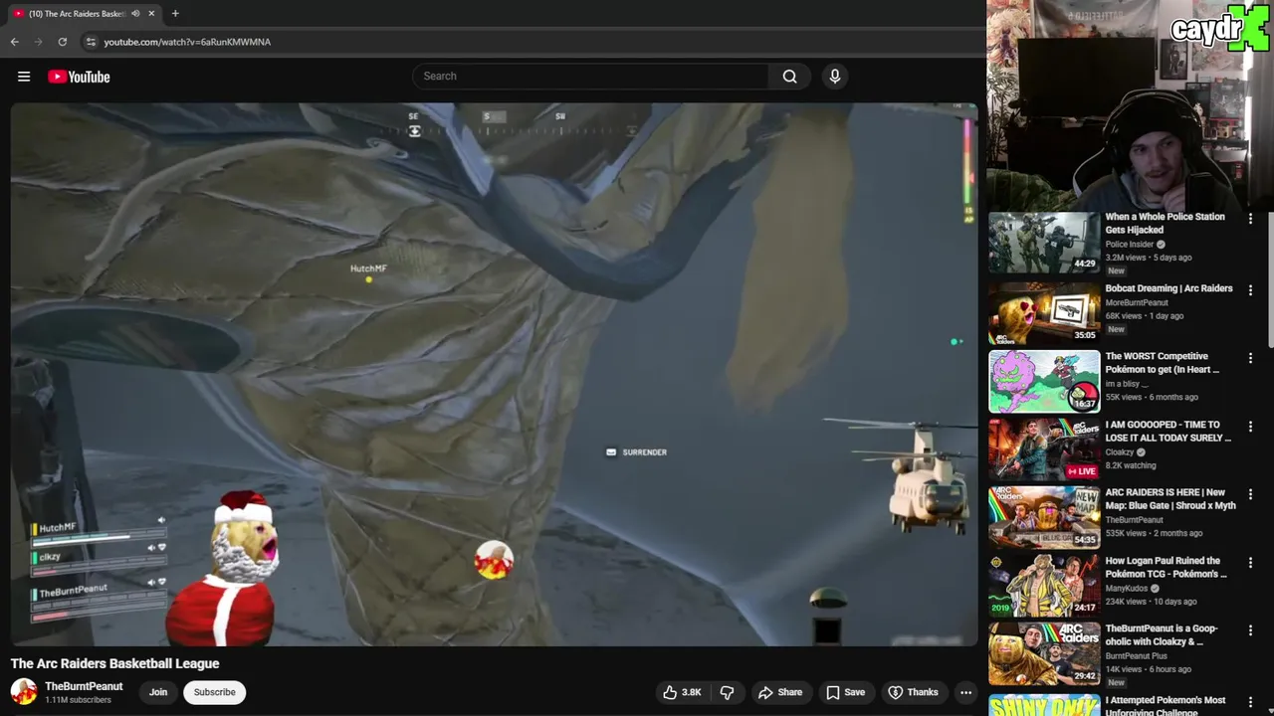Open TheBurntPeanut channel avatar

click(x=24, y=692)
